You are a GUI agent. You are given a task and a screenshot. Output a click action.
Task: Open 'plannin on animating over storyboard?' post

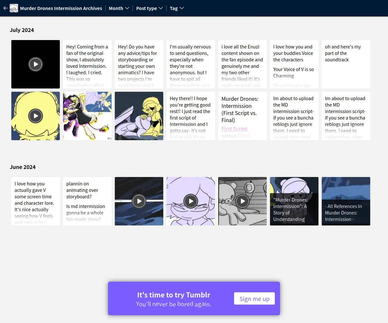pyautogui.click(x=87, y=201)
